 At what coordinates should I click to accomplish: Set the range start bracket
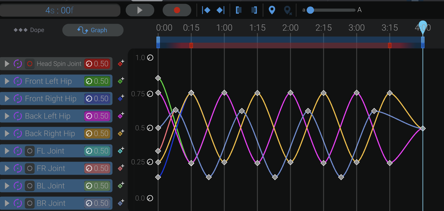coord(239,10)
